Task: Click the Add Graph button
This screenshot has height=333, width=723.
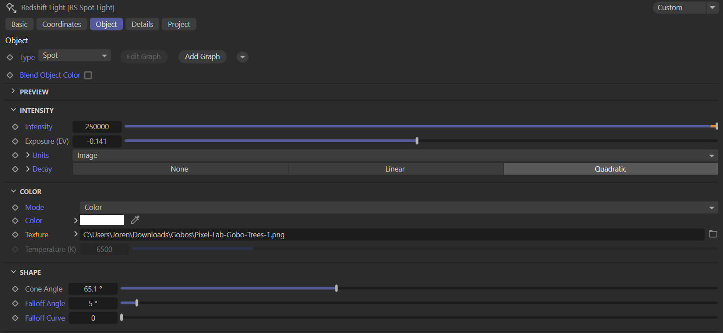Action: [x=202, y=56]
